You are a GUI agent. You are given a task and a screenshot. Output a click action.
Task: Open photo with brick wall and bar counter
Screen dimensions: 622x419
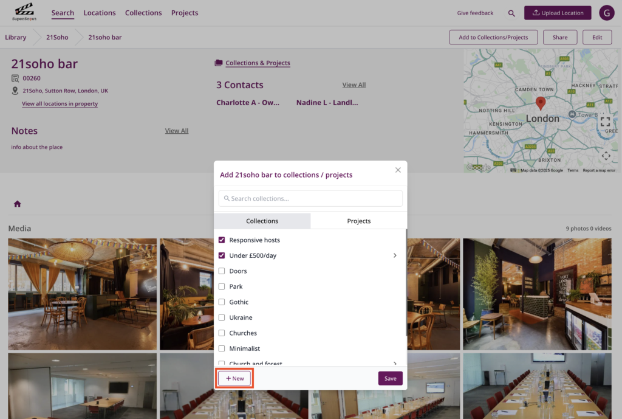537,294
